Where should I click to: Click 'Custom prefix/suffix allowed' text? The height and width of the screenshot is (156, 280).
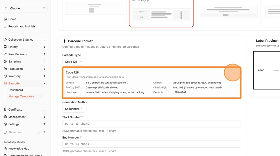102,87
